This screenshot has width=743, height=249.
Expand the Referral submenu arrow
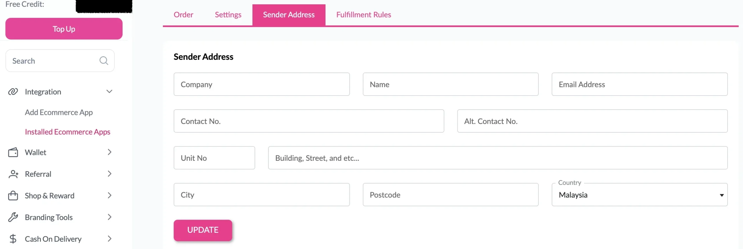[109, 174]
